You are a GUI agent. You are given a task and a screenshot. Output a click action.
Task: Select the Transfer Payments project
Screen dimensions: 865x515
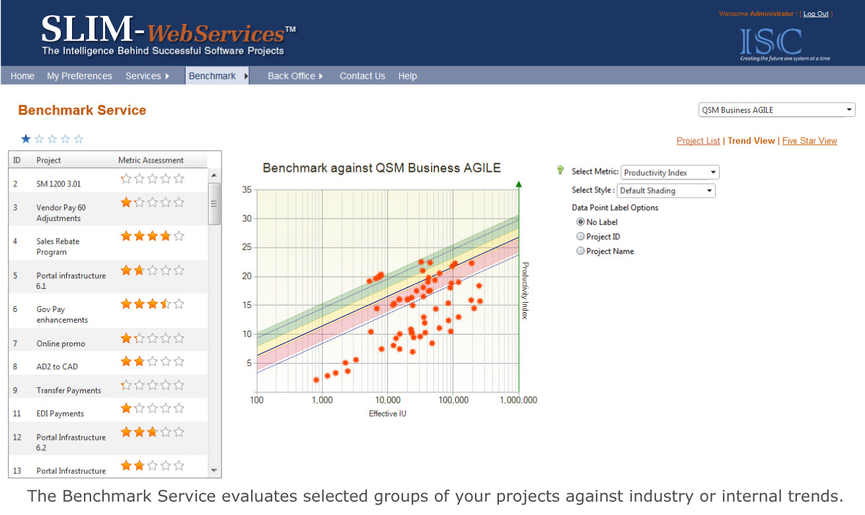coord(108,387)
